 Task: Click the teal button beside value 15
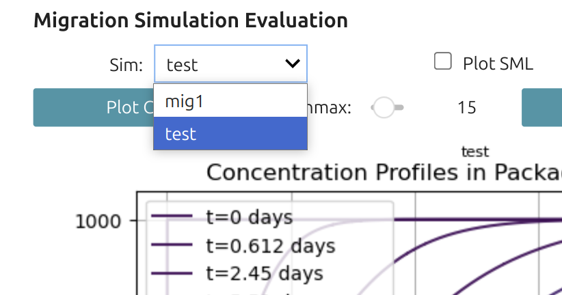pyautogui.click(x=541, y=107)
